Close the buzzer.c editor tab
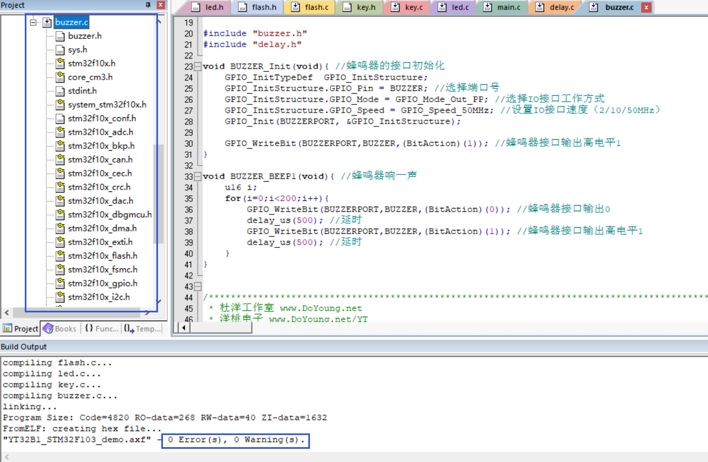This screenshot has width=708, height=462. click(646, 8)
